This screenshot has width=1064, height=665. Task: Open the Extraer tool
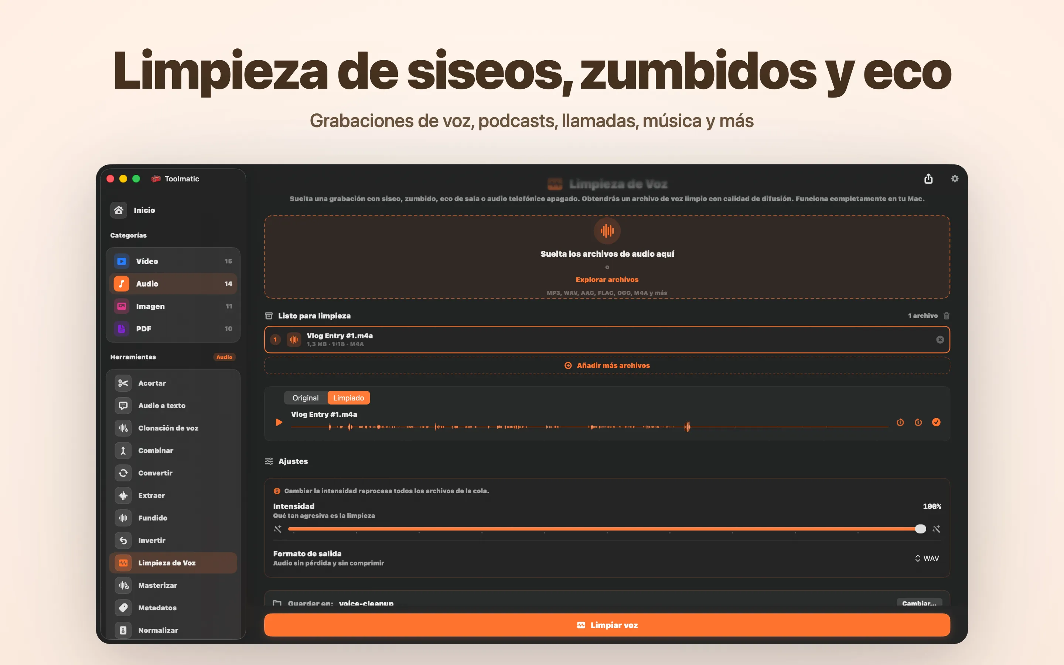[173, 495]
